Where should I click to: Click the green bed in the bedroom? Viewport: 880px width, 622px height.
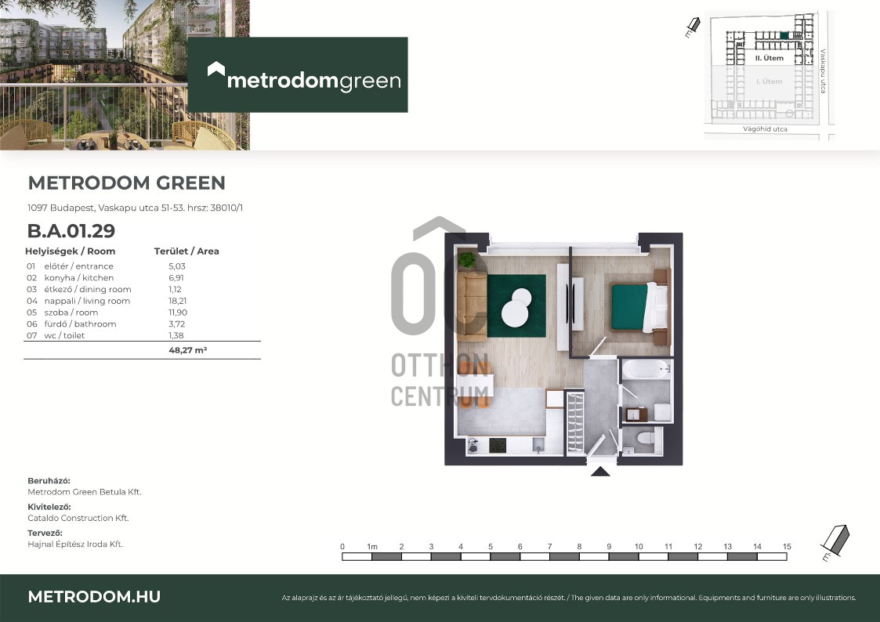639,307
